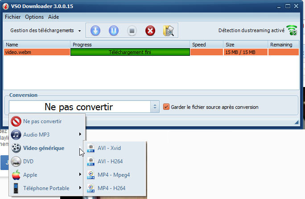This screenshot has height=199, width=305.
Task: Click the grey stop toolbar button
Action: click(x=132, y=31)
